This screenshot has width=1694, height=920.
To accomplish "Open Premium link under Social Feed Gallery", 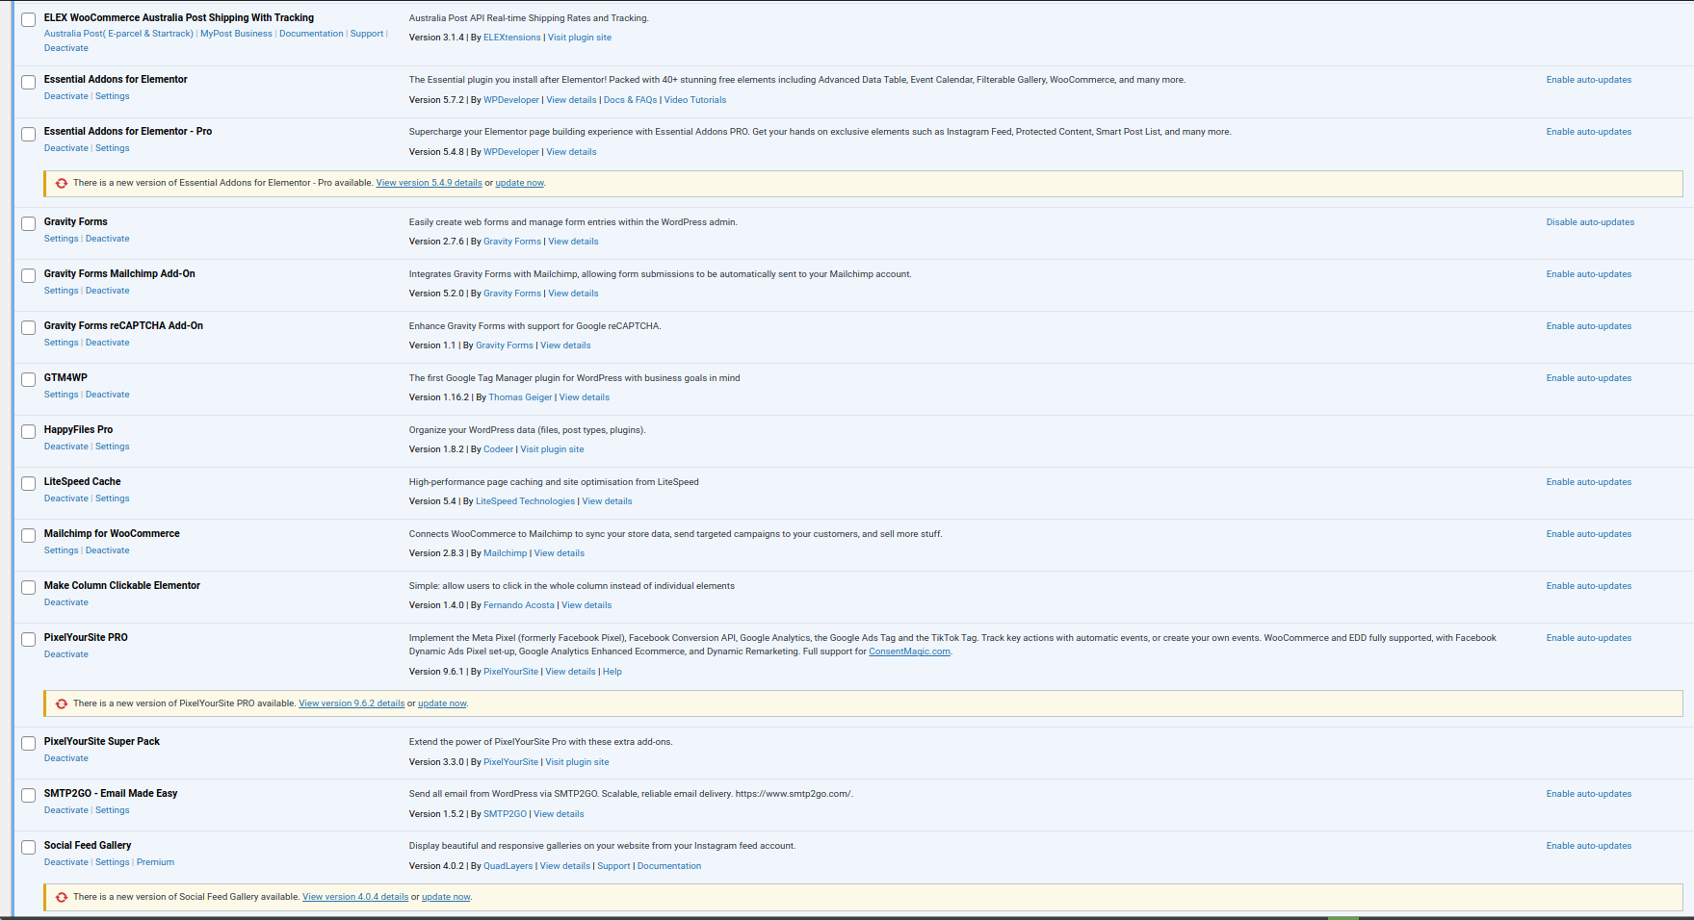I will [x=155, y=862].
